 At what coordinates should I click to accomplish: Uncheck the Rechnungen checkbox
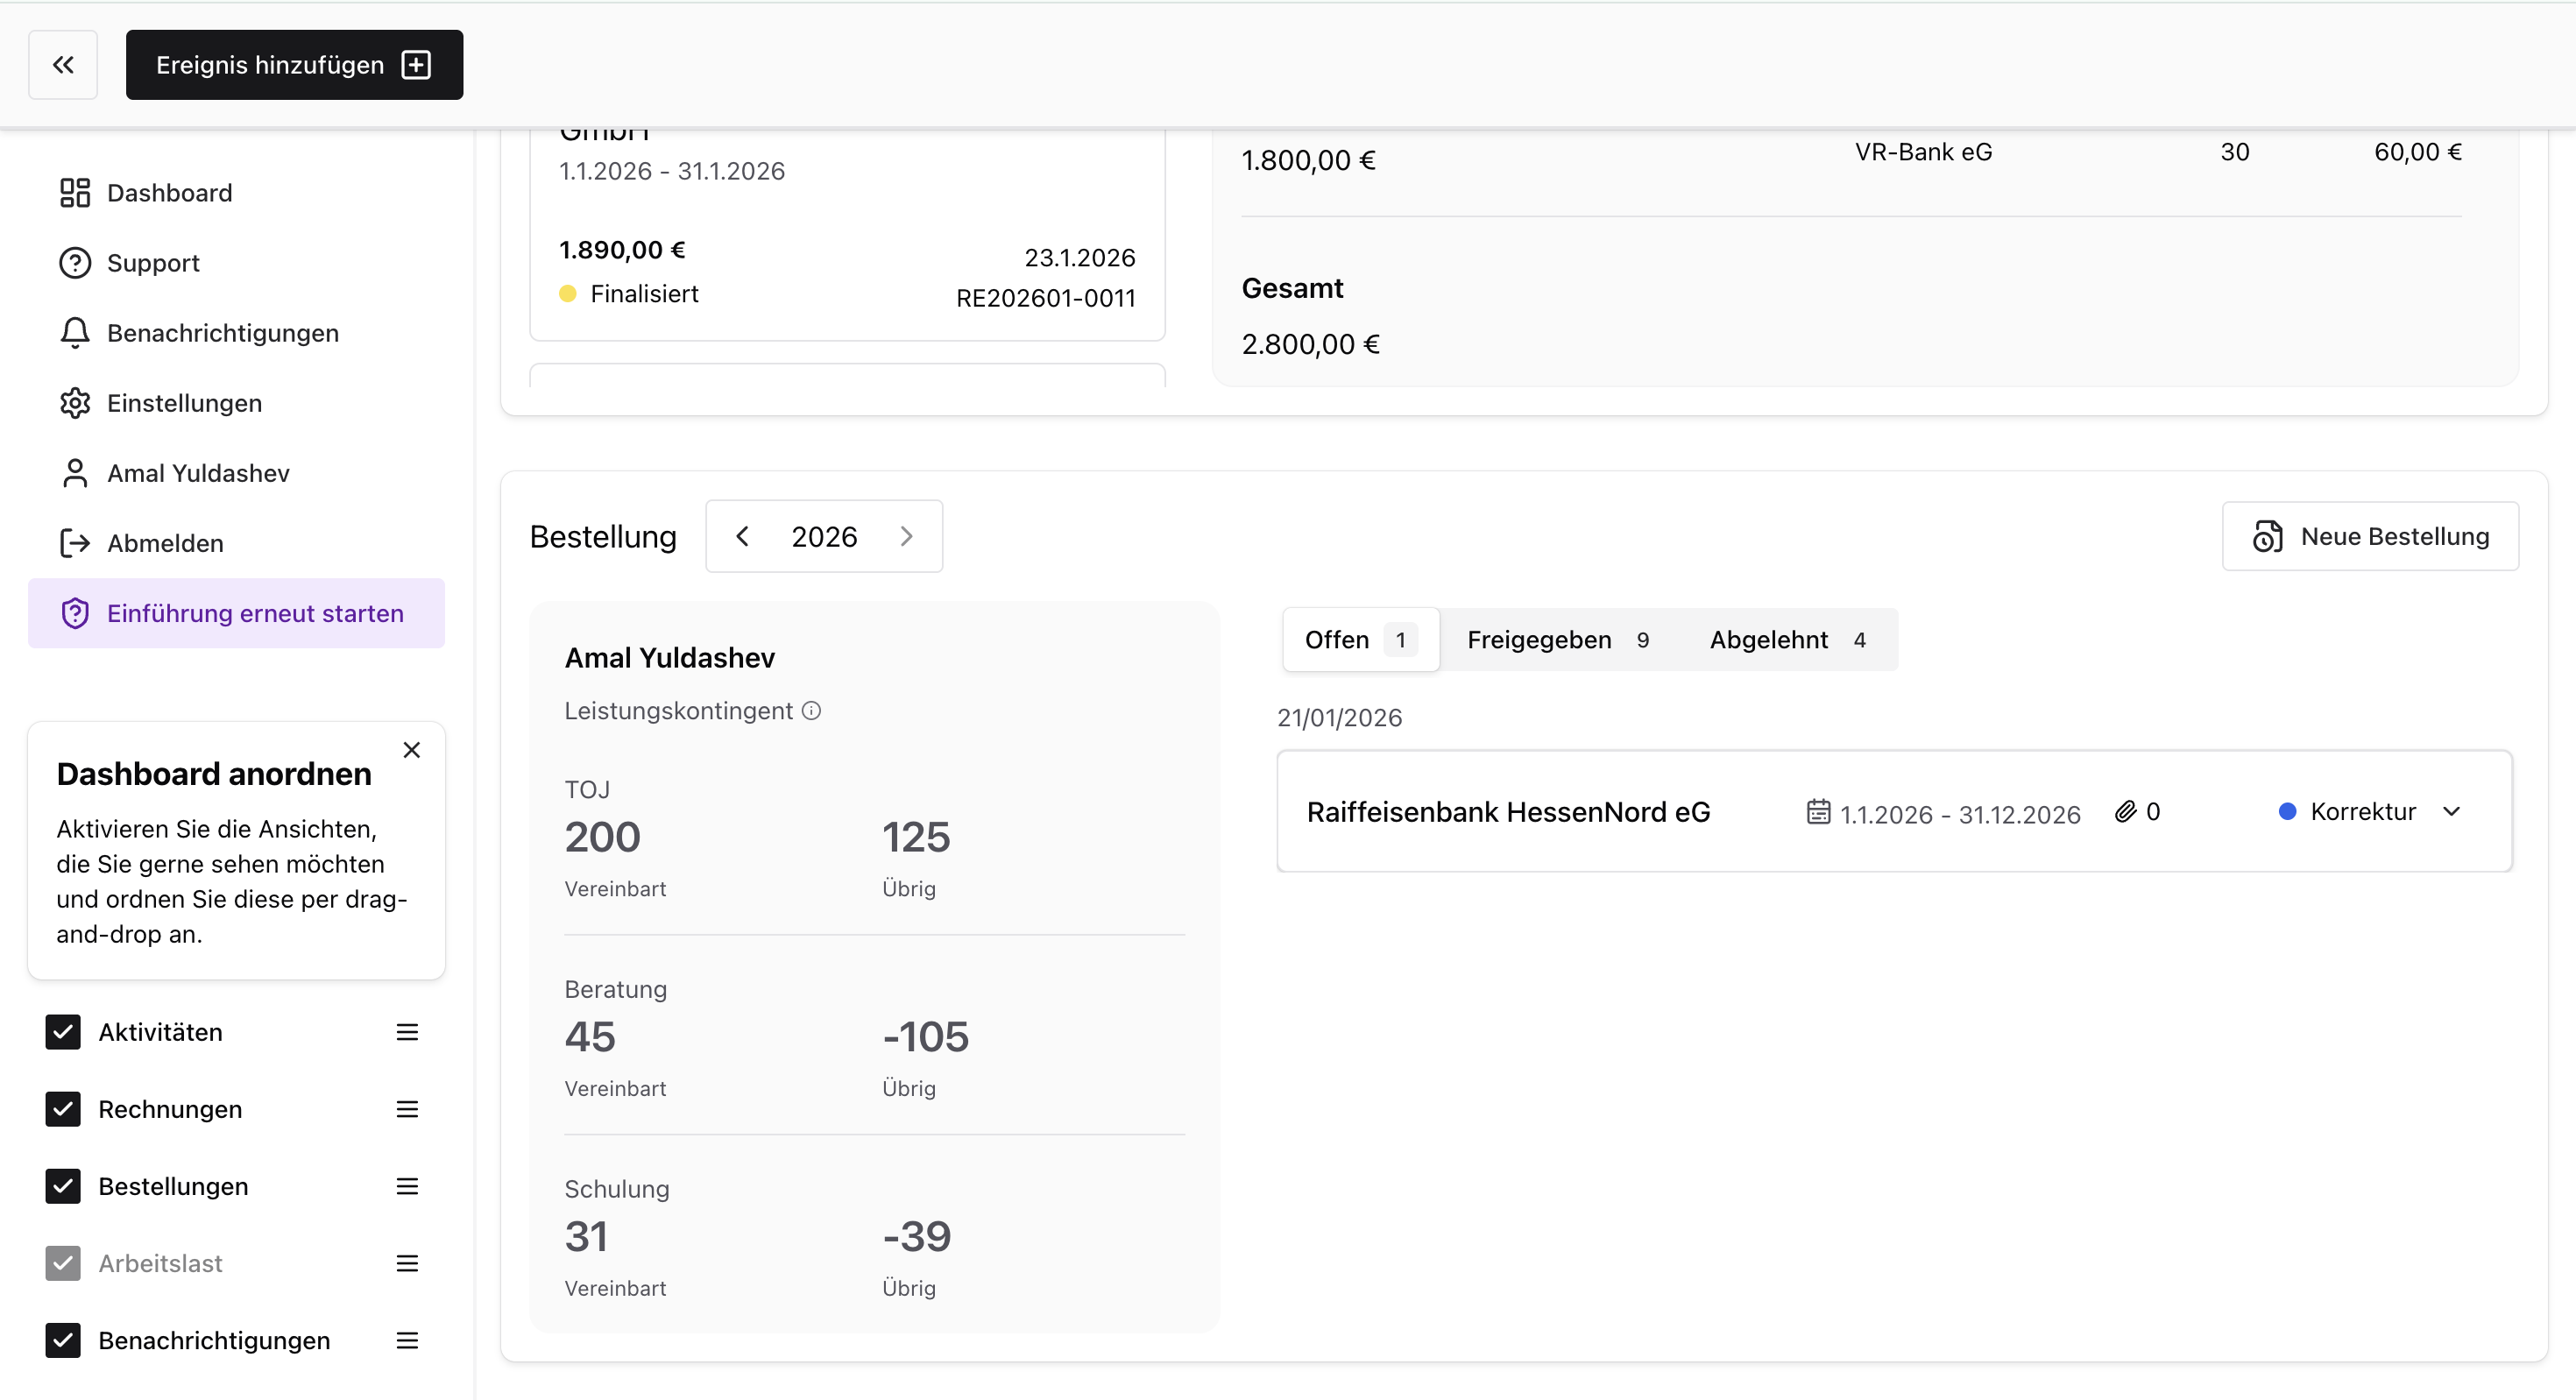point(63,1109)
